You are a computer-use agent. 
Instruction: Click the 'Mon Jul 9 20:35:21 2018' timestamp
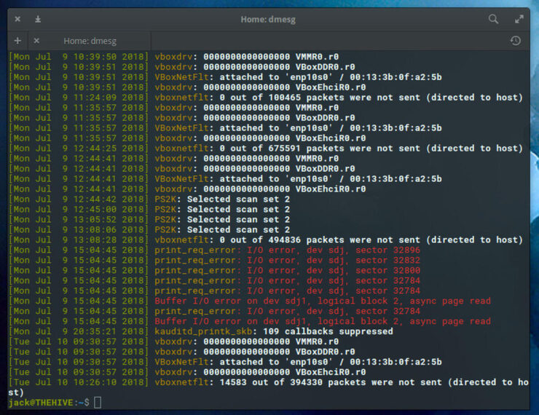79,331
